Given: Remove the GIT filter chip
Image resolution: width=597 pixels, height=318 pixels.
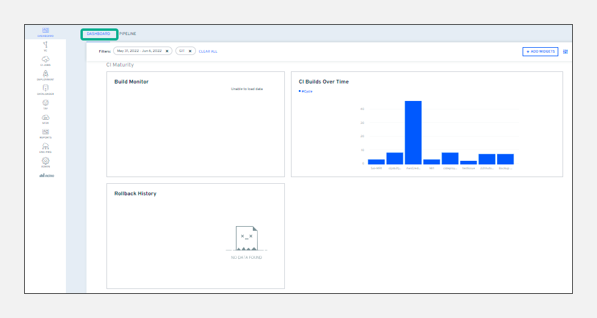Looking at the screenshot, I should [x=190, y=51].
